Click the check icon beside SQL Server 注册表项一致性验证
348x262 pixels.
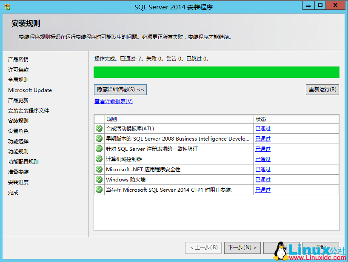click(x=99, y=149)
